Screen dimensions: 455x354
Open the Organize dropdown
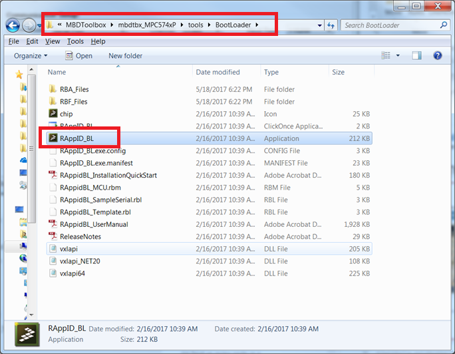pyautogui.click(x=31, y=56)
